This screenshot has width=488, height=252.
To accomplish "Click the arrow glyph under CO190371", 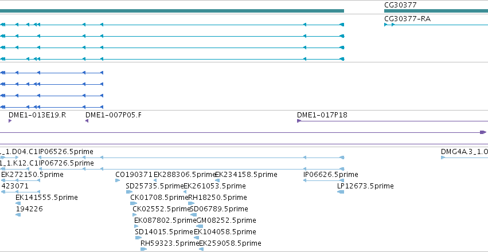I will point(118,180).
